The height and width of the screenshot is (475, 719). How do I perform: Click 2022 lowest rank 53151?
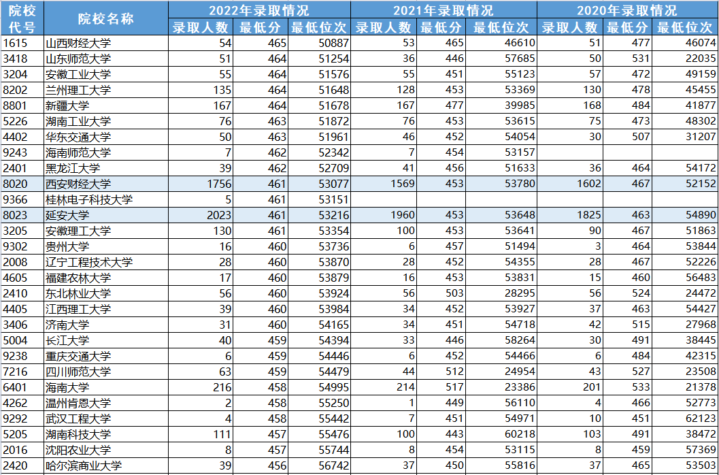click(320, 199)
